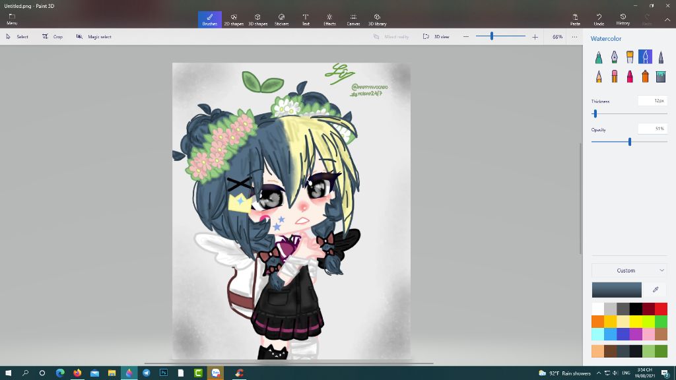Screen dimensions: 676x380
Task: Select the Watercolor brush
Action: click(x=646, y=57)
